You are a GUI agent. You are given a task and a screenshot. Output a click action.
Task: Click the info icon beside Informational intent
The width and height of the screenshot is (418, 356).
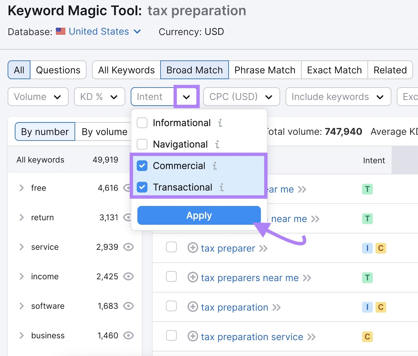click(220, 123)
